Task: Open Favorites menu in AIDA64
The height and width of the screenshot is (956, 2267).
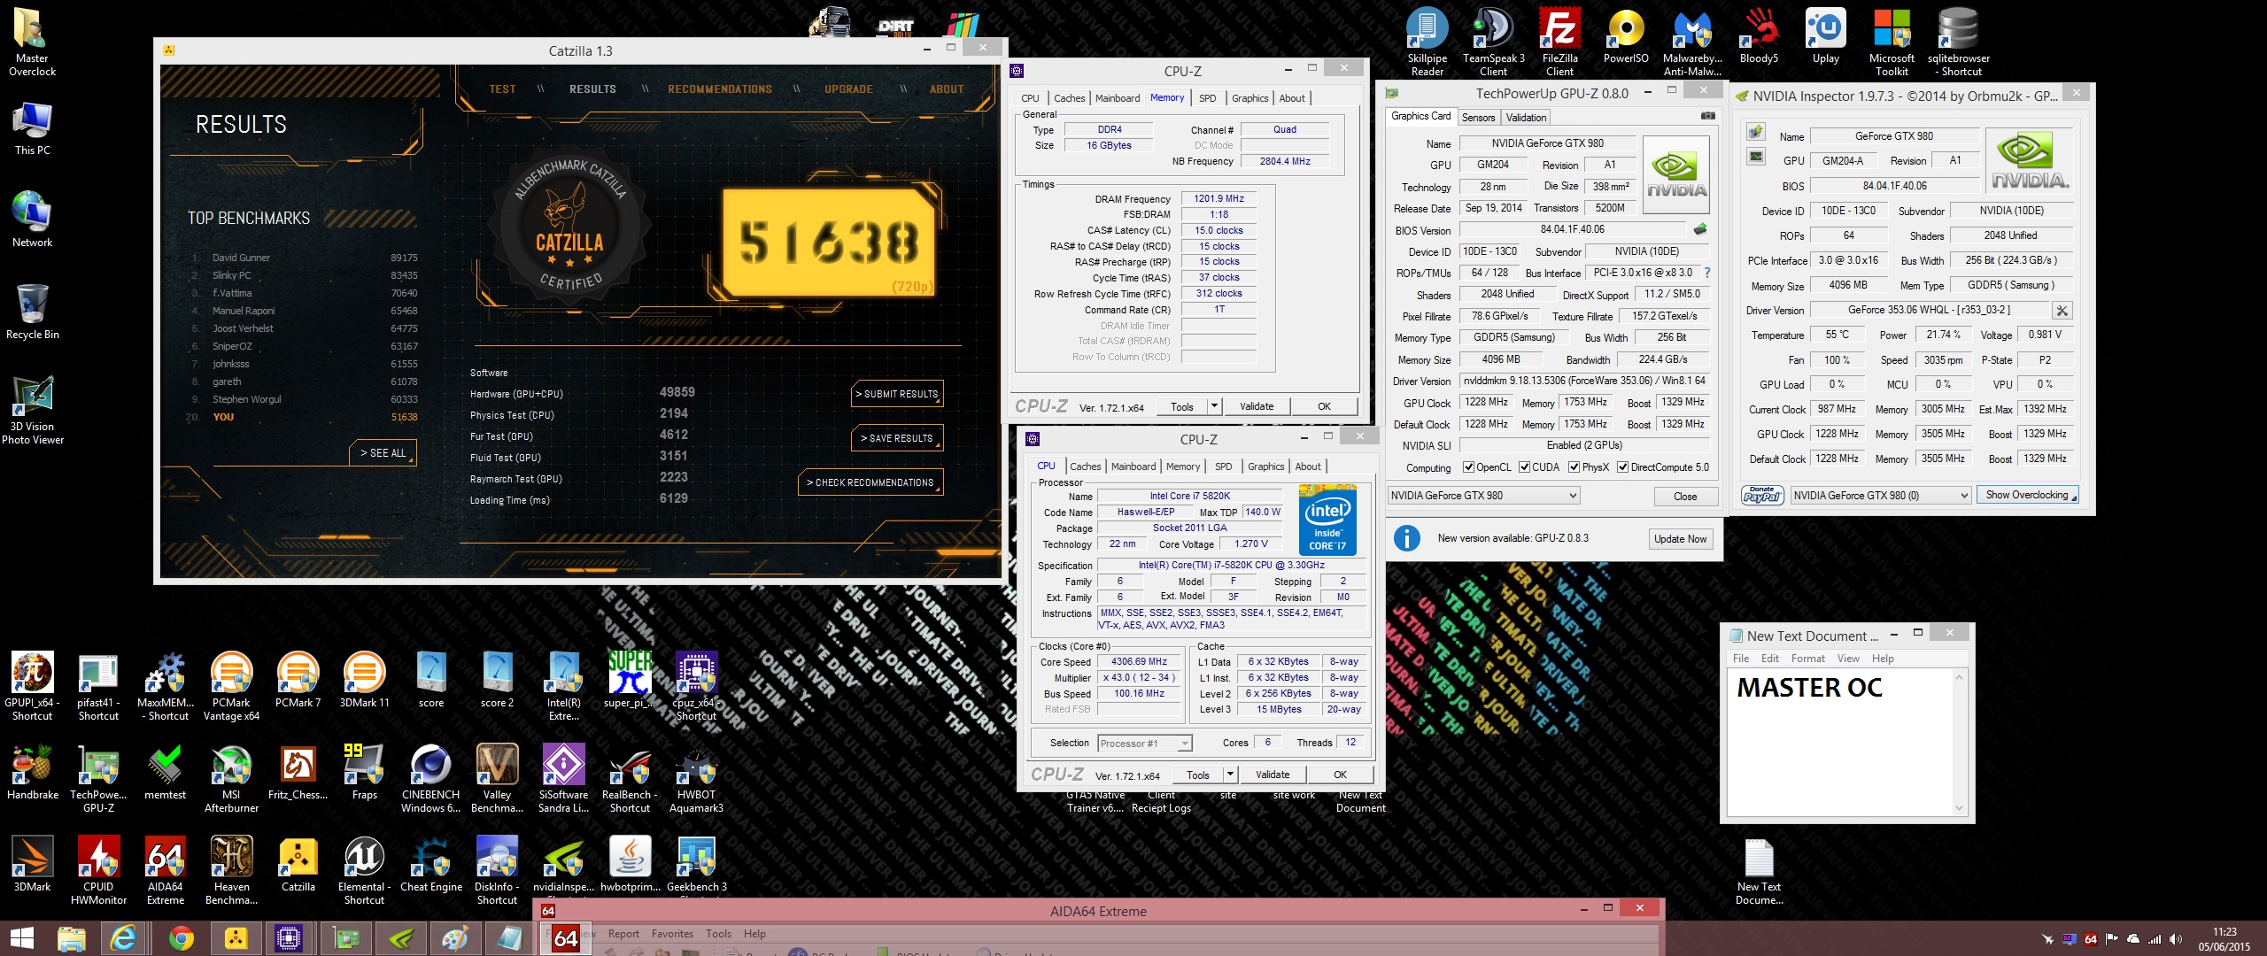Action: click(672, 934)
